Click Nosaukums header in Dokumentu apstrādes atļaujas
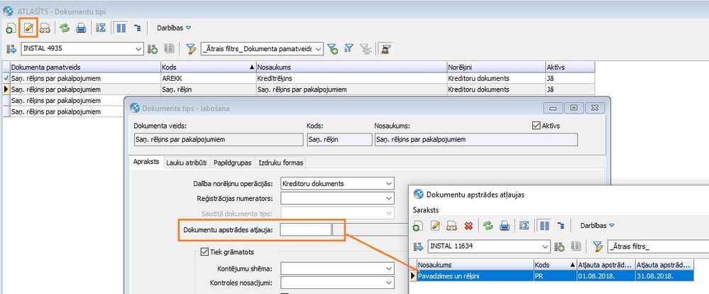Screen dimensions: 709x294 pyautogui.click(x=475, y=265)
